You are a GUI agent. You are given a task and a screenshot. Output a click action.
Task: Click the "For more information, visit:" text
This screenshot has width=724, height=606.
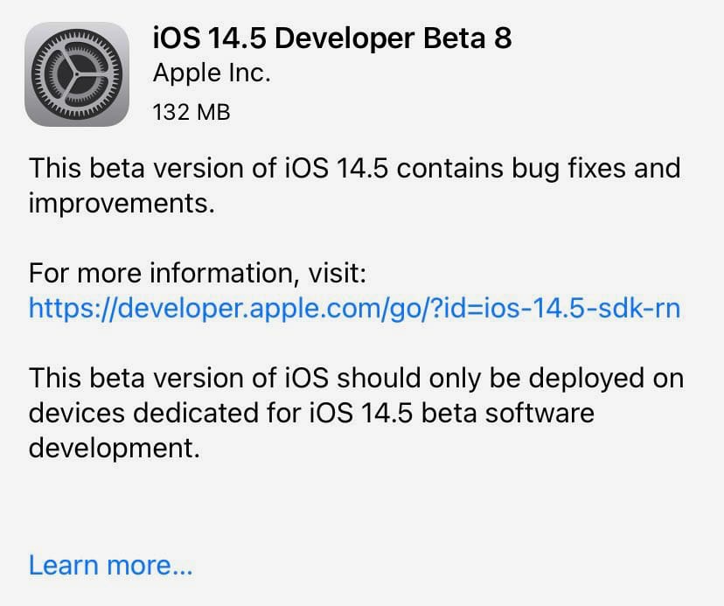[197, 273]
